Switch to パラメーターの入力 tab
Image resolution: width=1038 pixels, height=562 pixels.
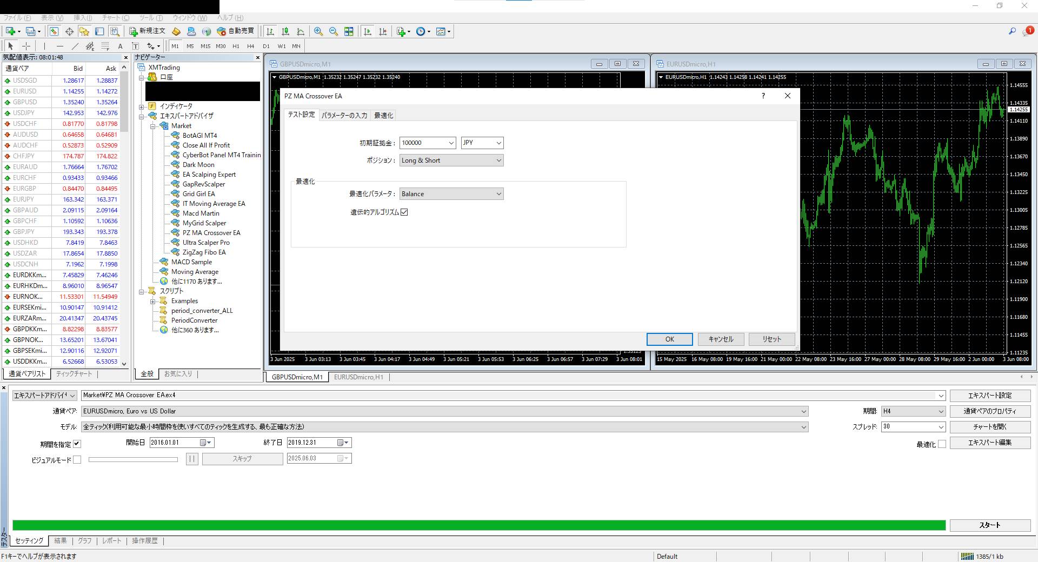coord(344,116)
